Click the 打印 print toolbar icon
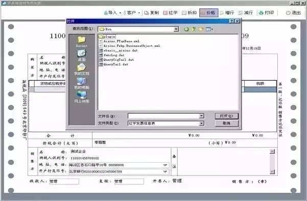 [266, 13]
